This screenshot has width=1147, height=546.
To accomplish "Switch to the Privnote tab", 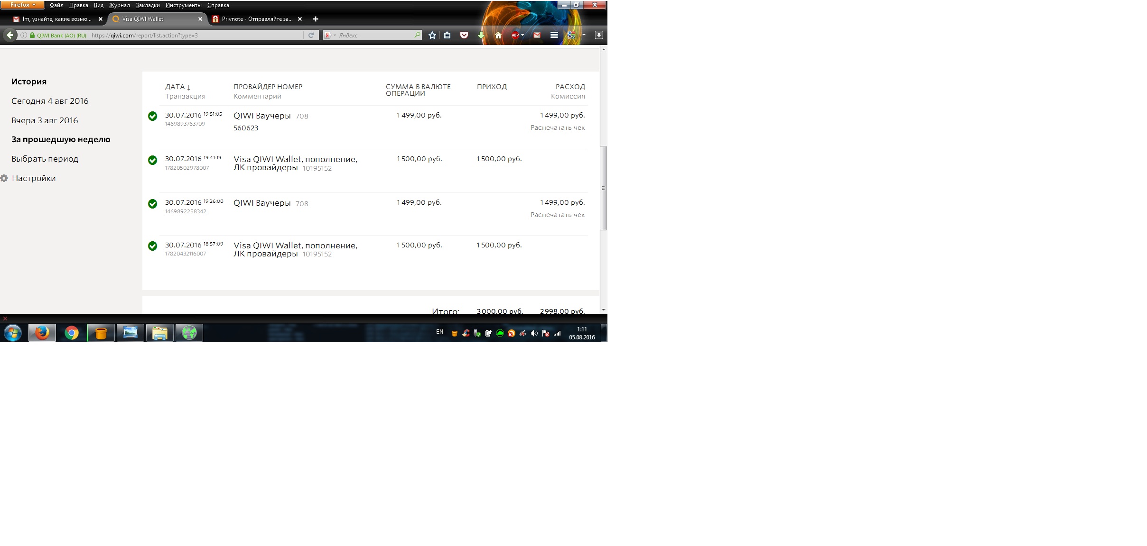I will pyautogui.click(x=257, y=19).
